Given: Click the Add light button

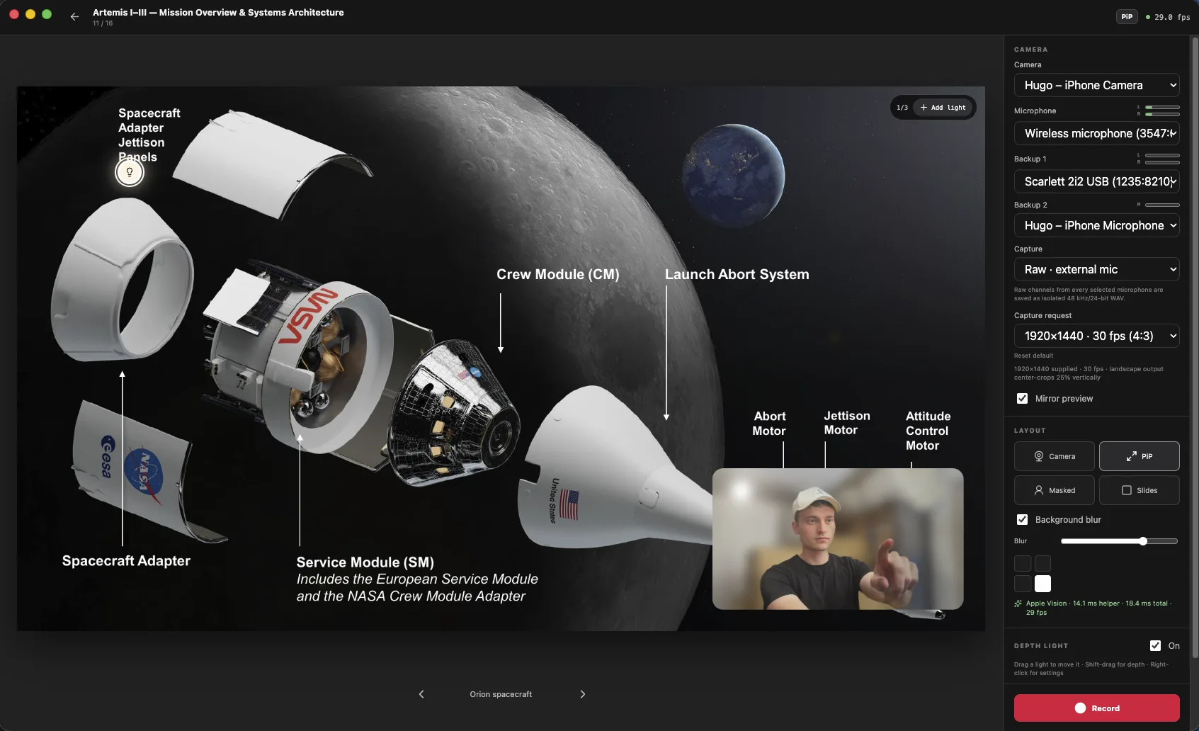Looking at the screenshot, I should click(x=943, y=108).
